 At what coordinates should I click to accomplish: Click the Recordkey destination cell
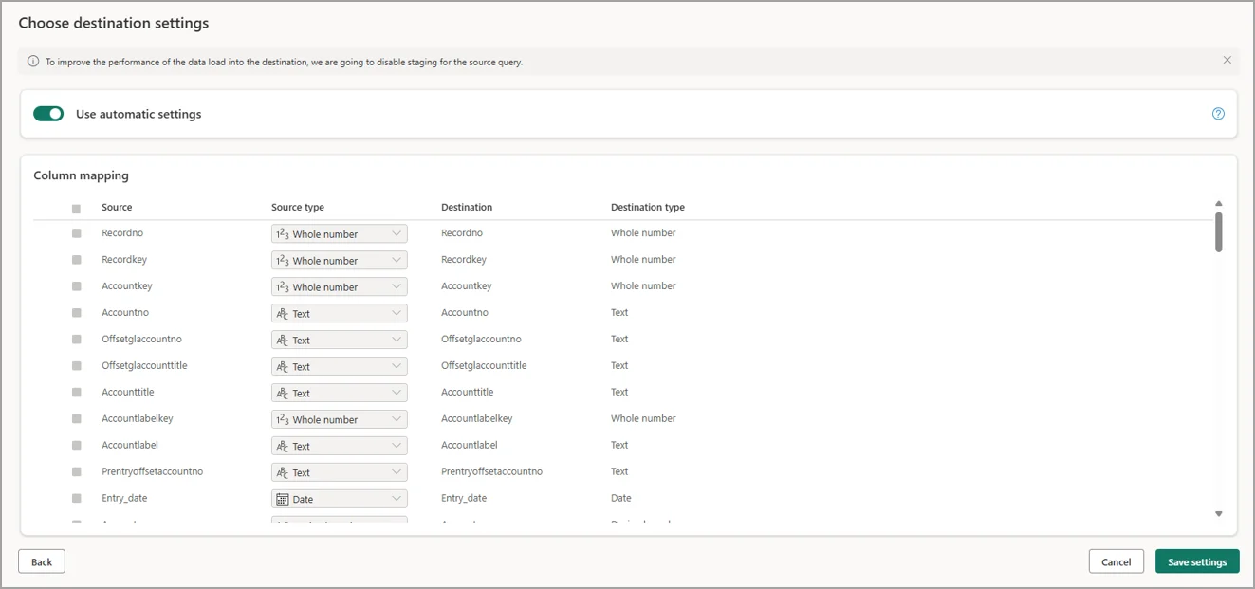(x=464, y=259)
